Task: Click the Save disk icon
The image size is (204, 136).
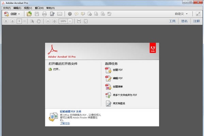Action: coord(37,14)
